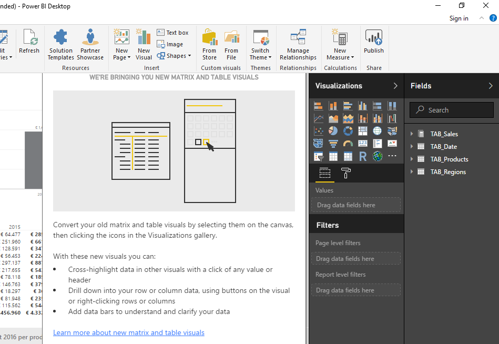Insert a New Visual from ribbon

click(144, 45)
